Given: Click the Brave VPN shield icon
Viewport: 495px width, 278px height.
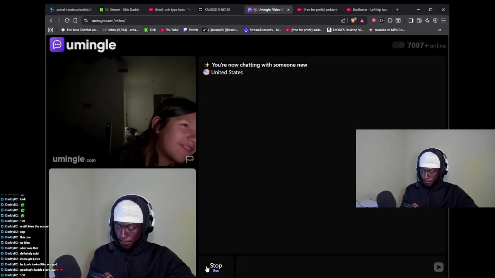Looking at the screenshot, I should [435, 20].
